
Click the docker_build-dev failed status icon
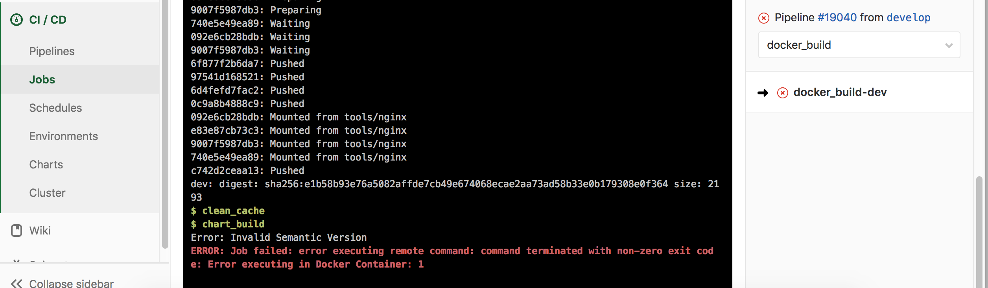coord(783,93)
